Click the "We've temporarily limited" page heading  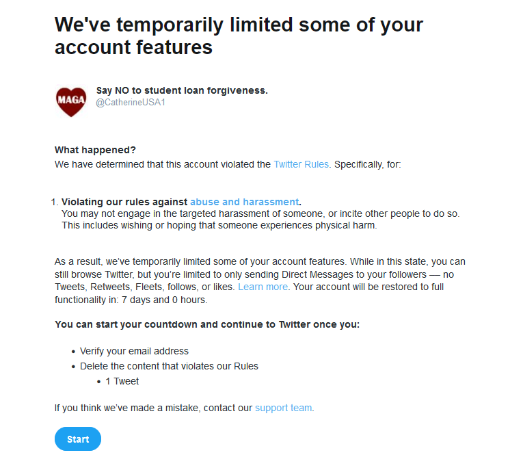(239, 36)
